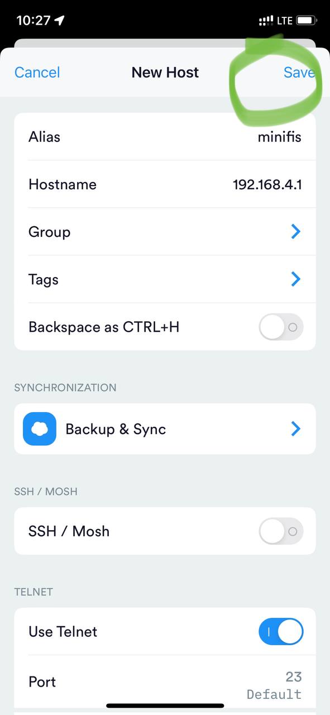This screenshot has height=715, width=330.
Task: Tap the location arrow in status bar
Action: (59, 21)
